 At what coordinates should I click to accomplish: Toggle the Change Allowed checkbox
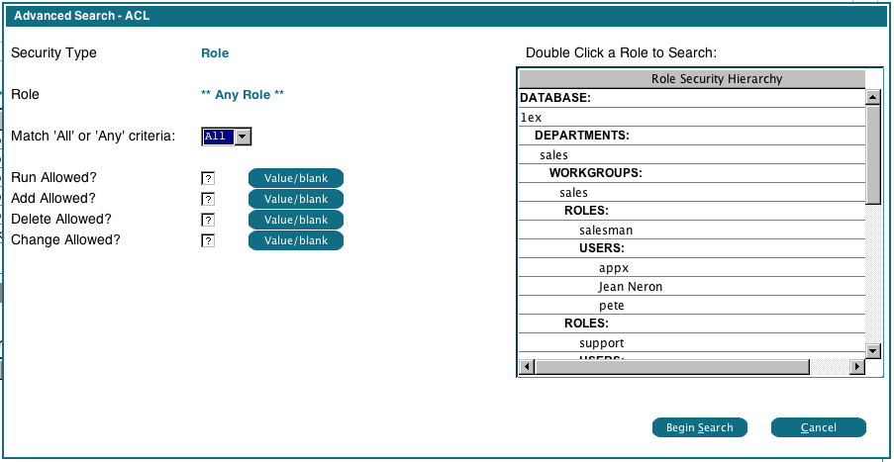pyautogui.click(x=208, y=240)
